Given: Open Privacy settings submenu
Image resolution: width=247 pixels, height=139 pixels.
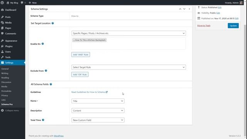Looking at the screenshot, I should [x=5, y=95].
